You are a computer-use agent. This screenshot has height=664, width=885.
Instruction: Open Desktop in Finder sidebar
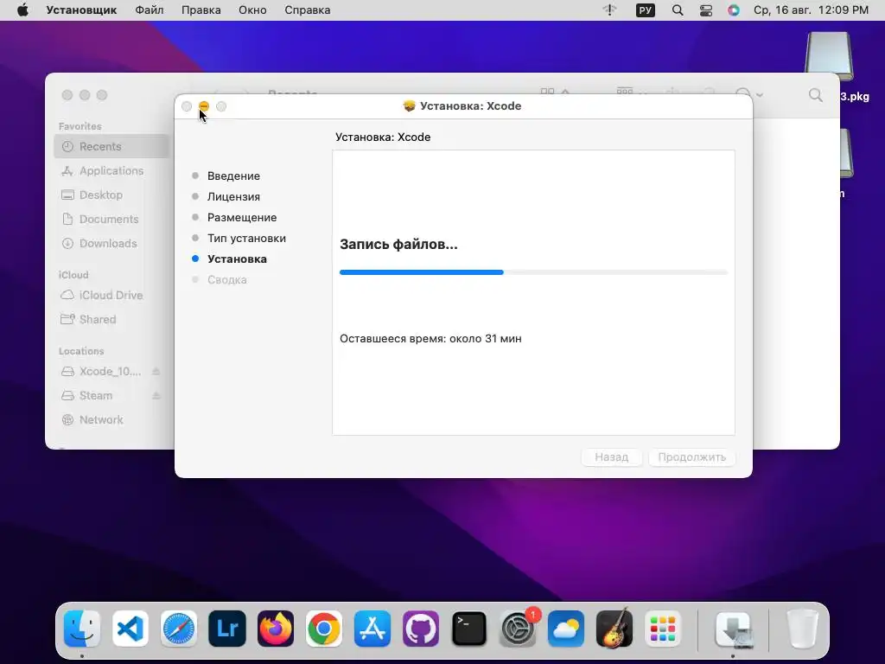[111, 195]
